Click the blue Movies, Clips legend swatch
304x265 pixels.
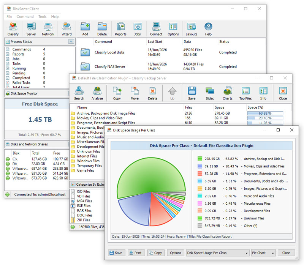[x=200, y=166]
